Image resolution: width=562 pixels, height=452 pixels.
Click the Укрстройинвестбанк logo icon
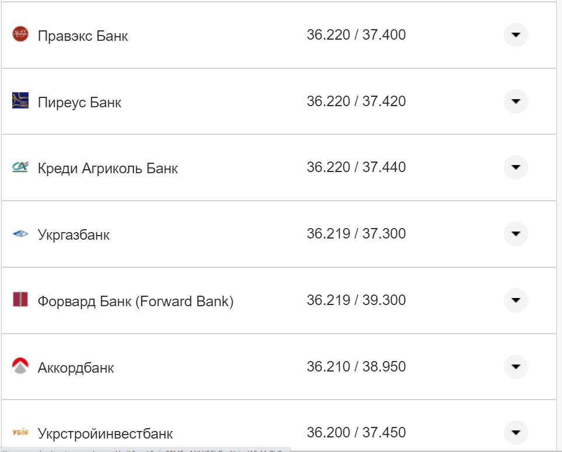click(20, 432)
